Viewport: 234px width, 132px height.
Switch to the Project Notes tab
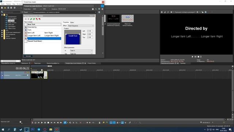(92, 63)
